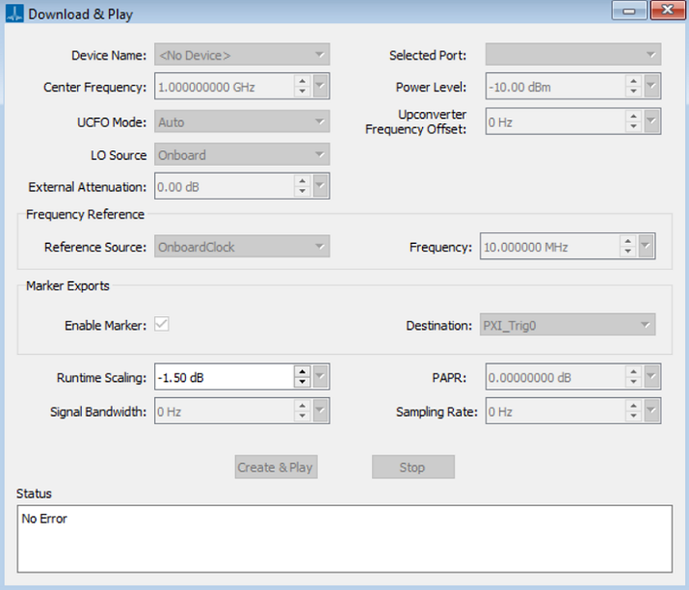The width and height of the screenshot is (689, 590).
Task: Open Center Frequency units dropdown arrow
Action: click(x=320, y=86)
